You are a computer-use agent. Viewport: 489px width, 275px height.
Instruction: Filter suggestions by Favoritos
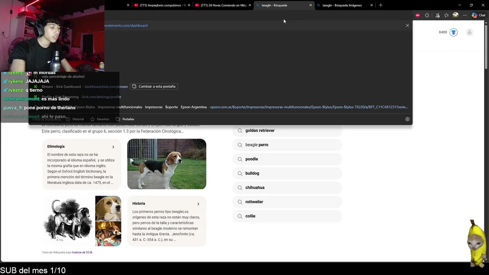point(100,119)
